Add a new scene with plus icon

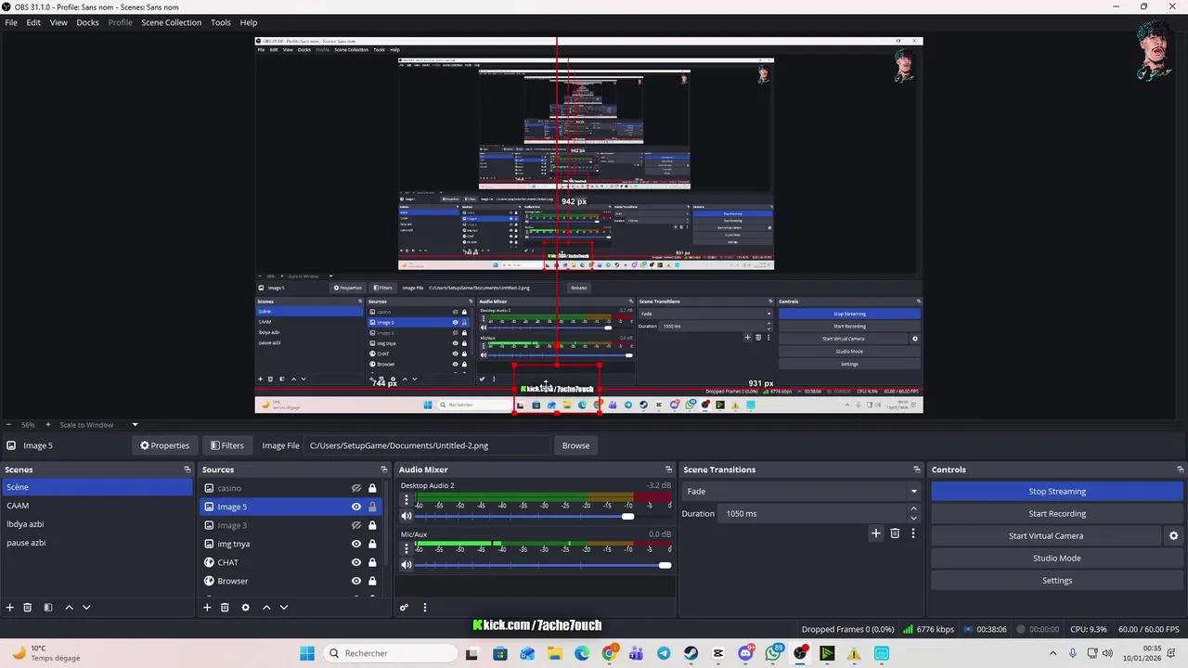[x=10, y=607]
